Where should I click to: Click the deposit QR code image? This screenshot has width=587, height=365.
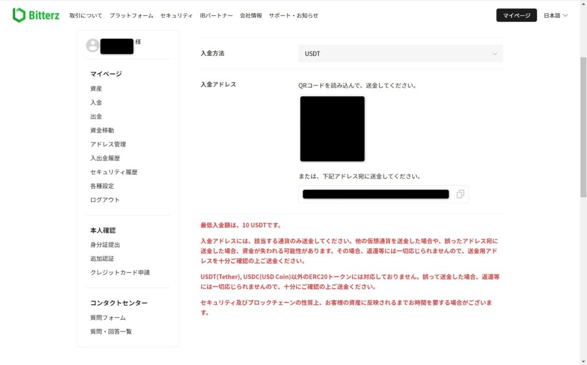tap(332, 129)
